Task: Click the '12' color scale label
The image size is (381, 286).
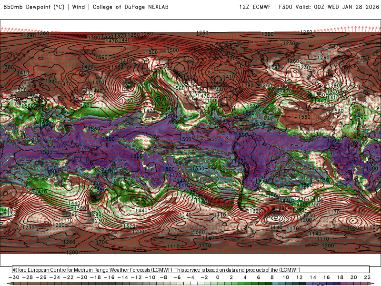Action: [300, 277]
